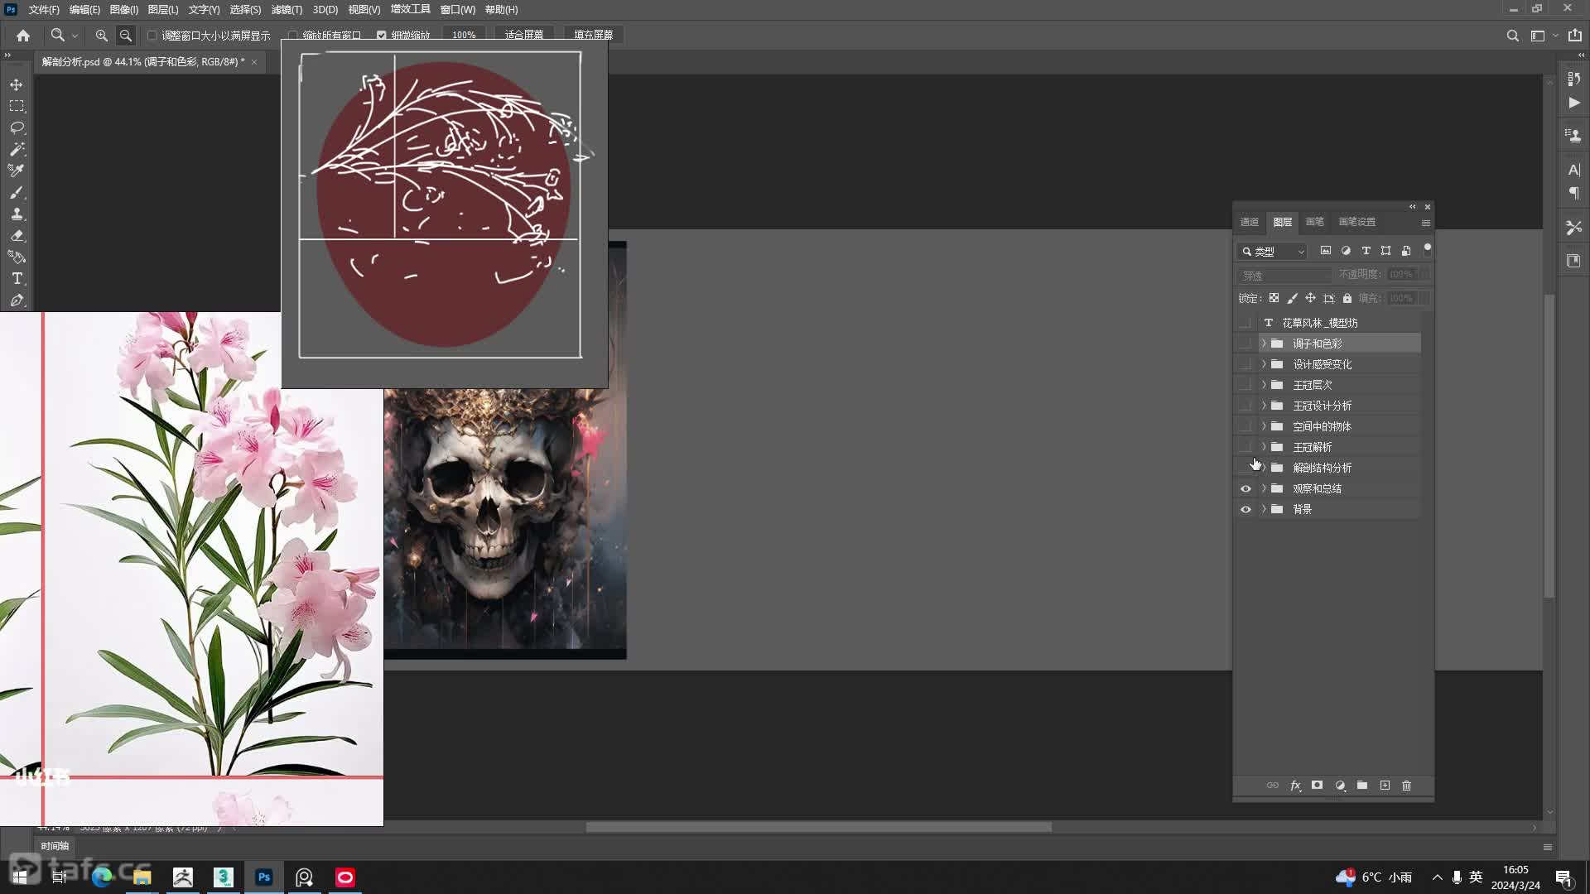Select the Move tool

coord(17,84)
